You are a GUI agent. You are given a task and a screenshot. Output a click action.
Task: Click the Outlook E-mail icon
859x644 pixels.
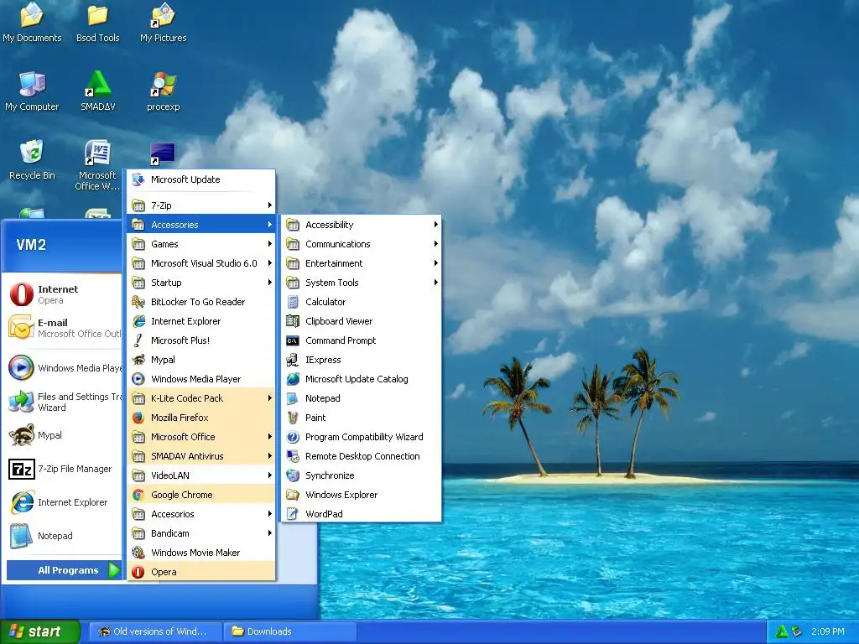(x=21, y=328)
